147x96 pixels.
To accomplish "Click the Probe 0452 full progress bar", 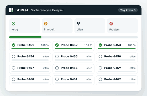I will tap(73, 49).
